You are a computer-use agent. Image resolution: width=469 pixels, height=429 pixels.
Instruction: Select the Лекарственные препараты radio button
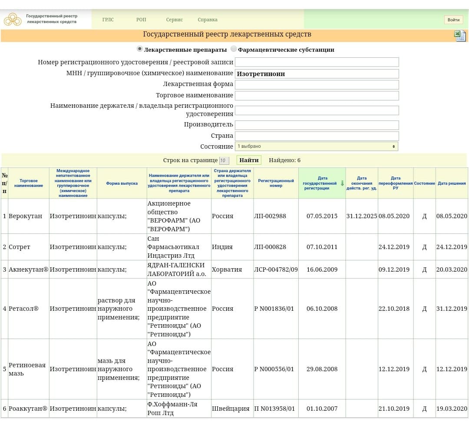[139, 49]
